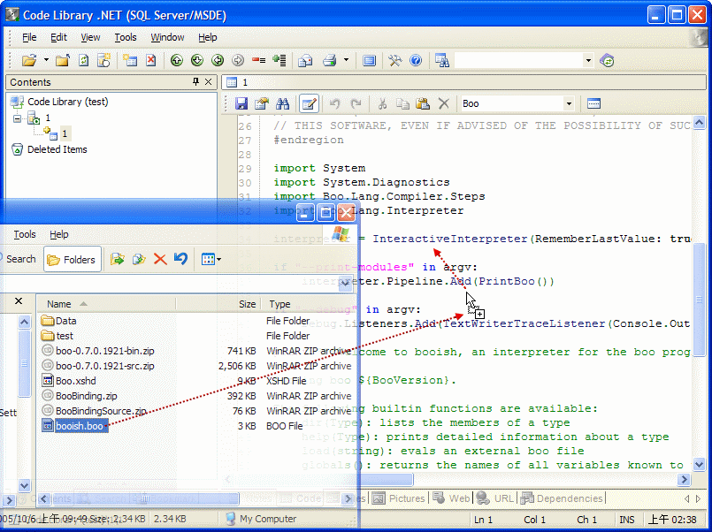Select Deleted Items in Contents tree
Viewport: 712px width, 532px height.
[x=57, y=149]
